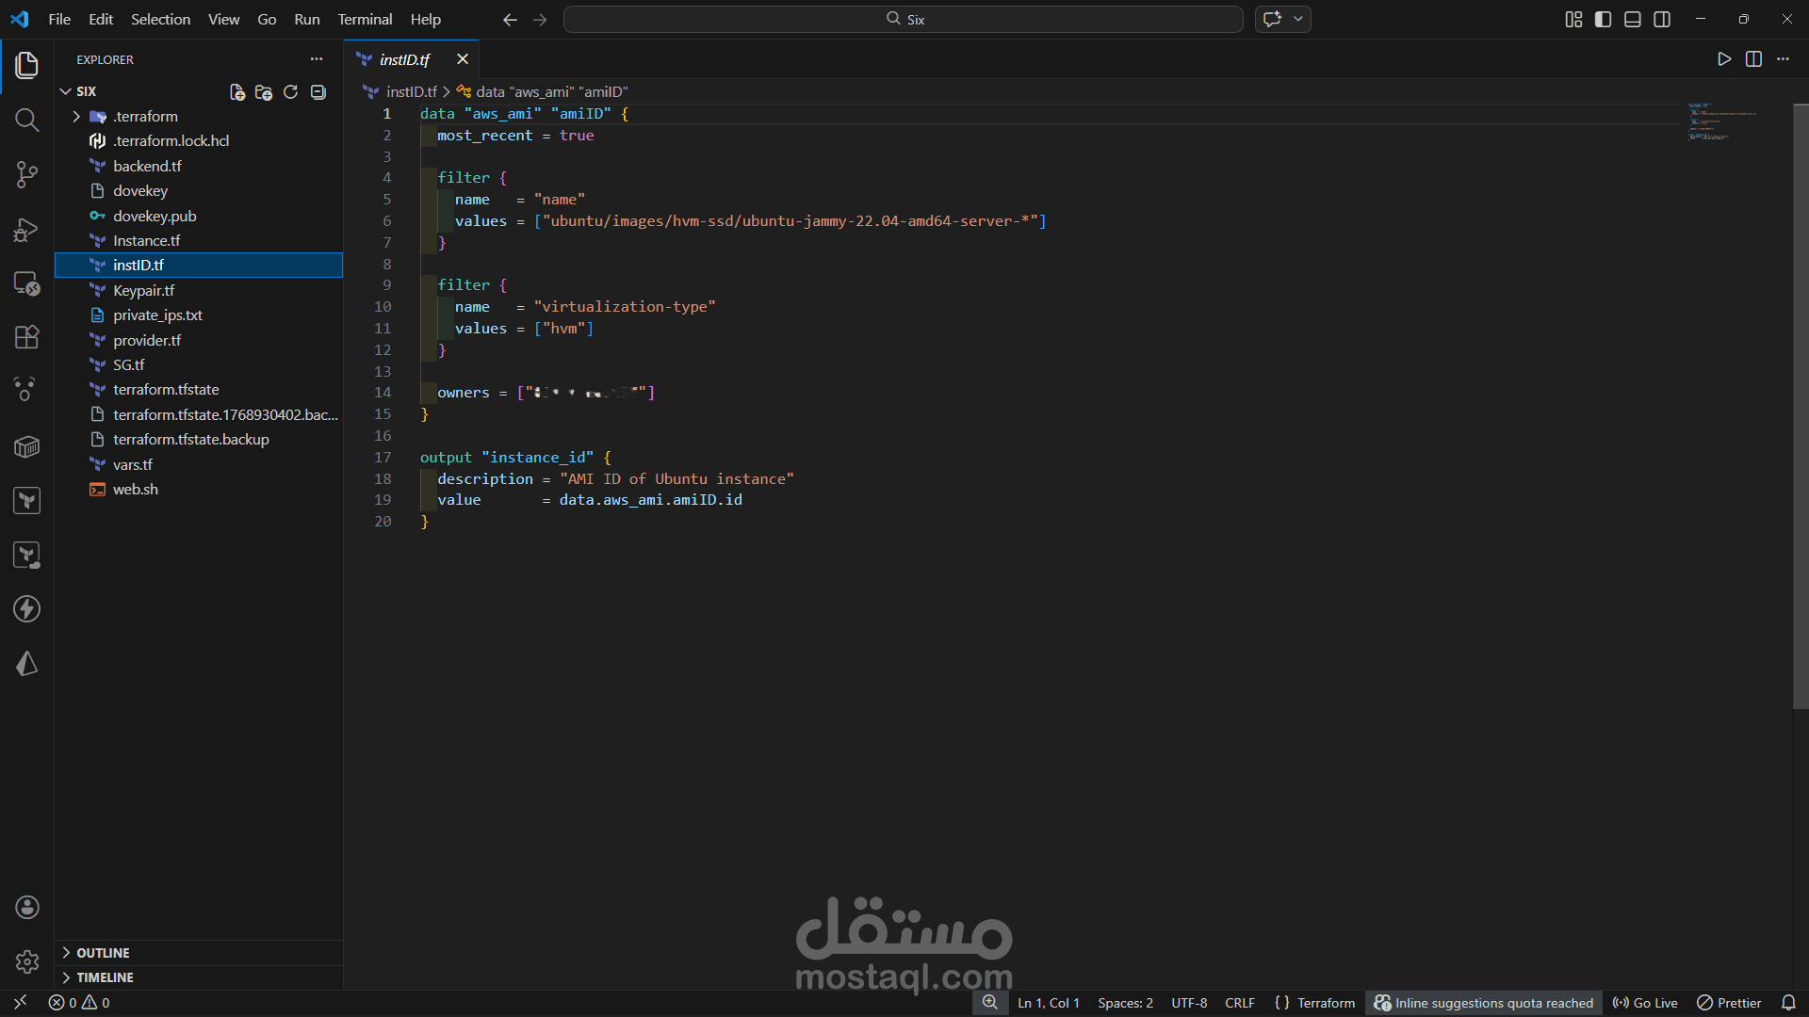1809x1017 pixels.
Task: Open the Extensions view
Action: click(x=26, y=337)
